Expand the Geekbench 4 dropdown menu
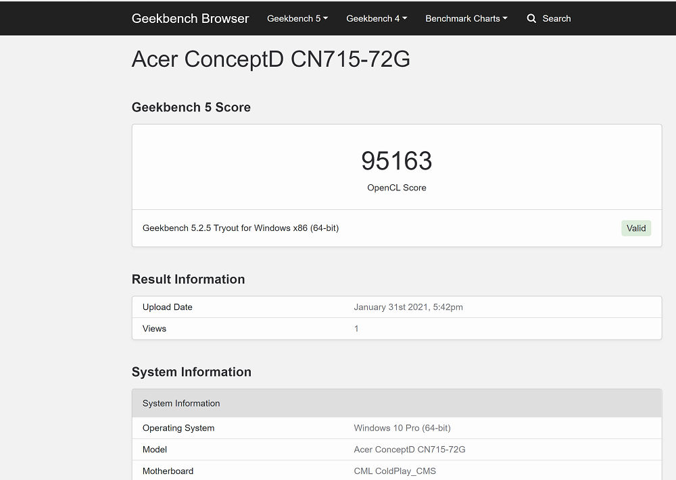The height and width of the screenshot is (480, 676). (x=377, y=18)
